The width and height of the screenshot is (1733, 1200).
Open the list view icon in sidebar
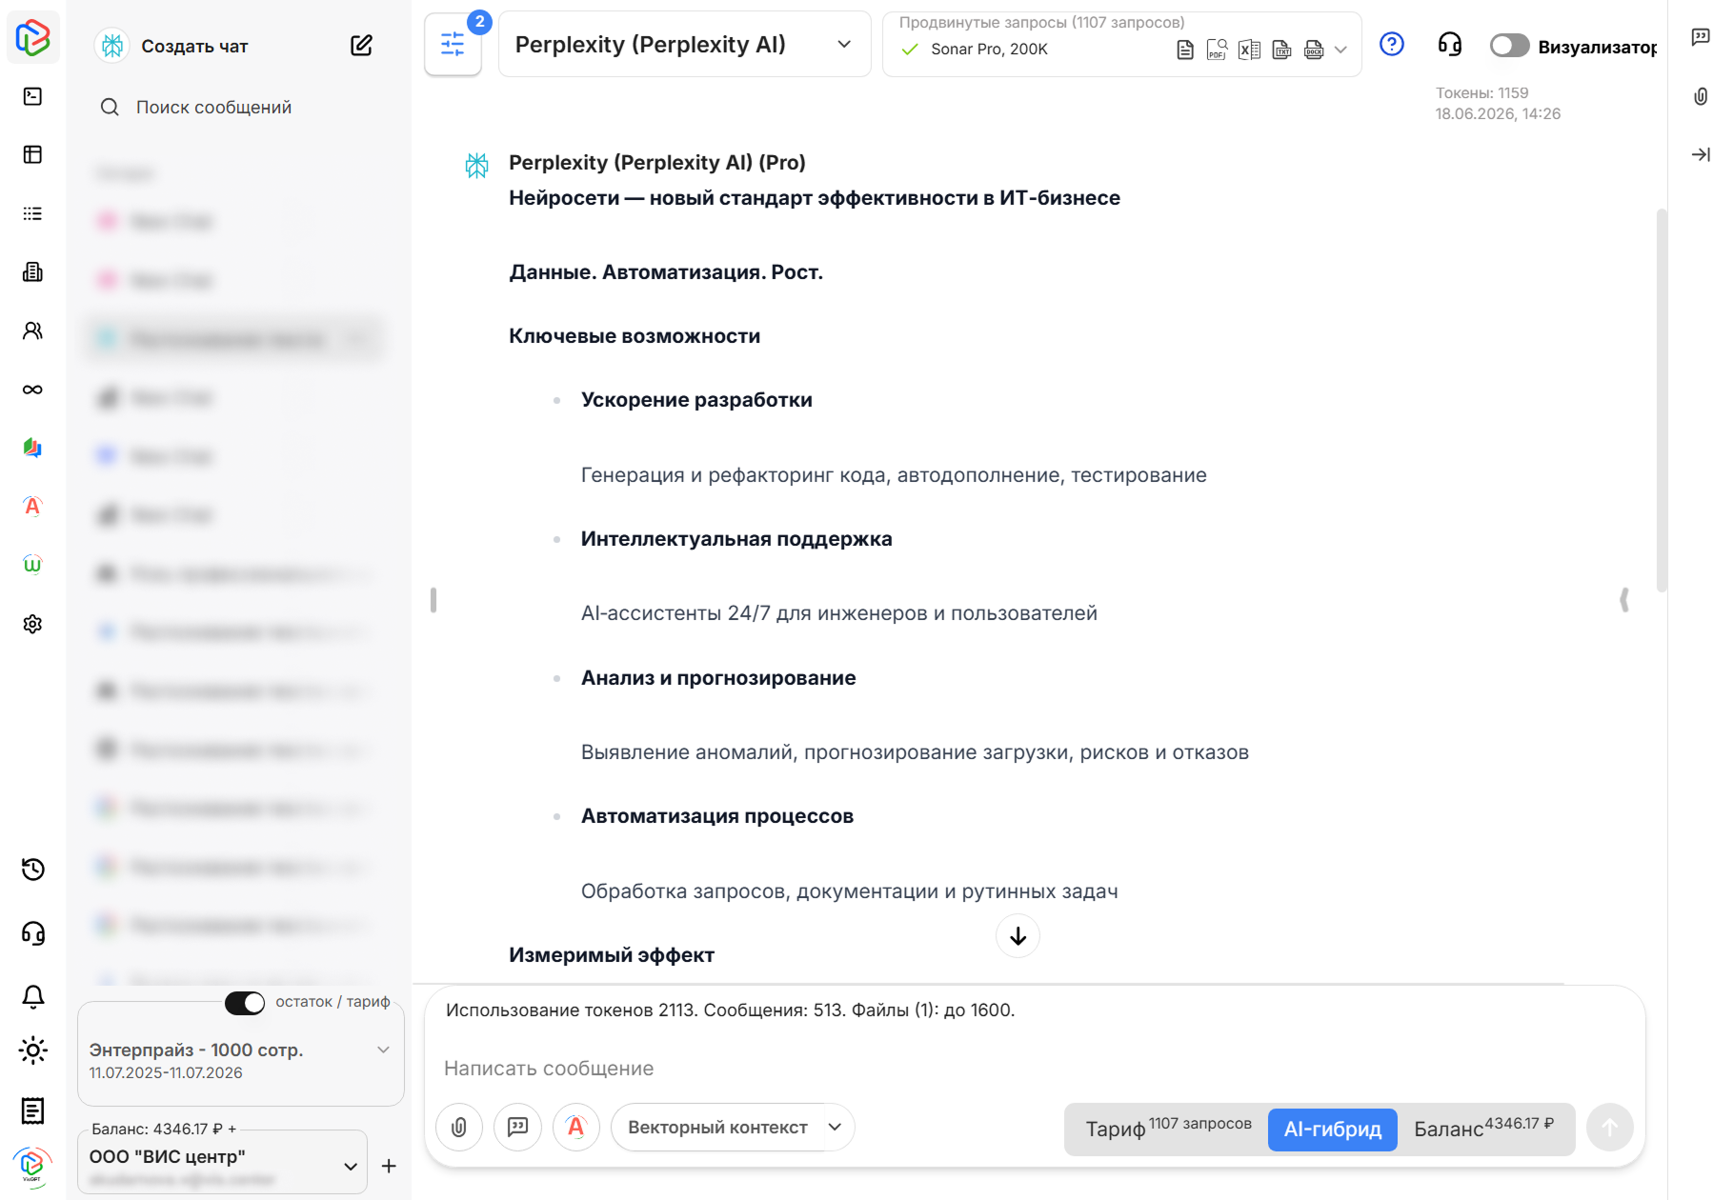tap(32, 213)
